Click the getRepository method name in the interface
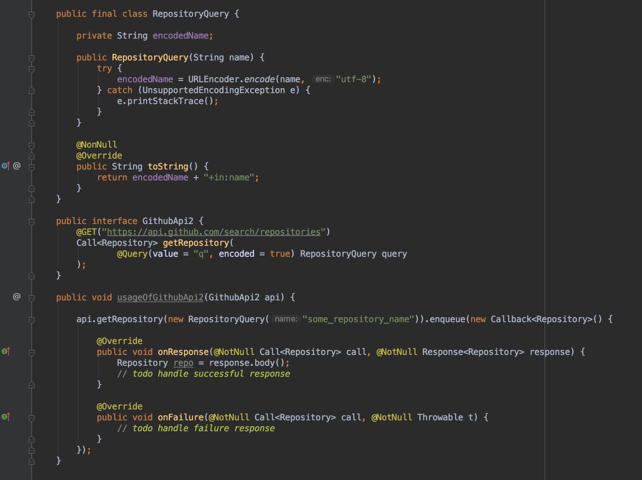 click(x=196, y=243)
